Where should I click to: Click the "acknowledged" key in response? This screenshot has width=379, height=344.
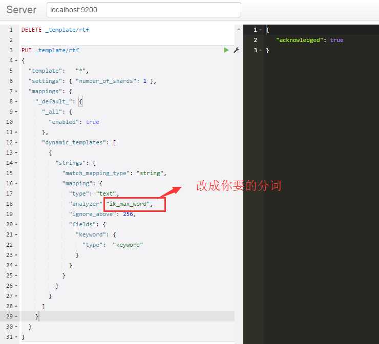click(x=300, y=40)
